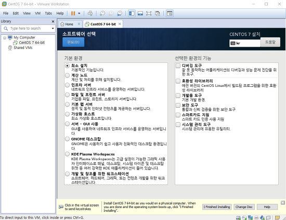Select the 파일 및 프린트 서버 radio button
This screenshot has width=286, height=220.
click(67, 95)
